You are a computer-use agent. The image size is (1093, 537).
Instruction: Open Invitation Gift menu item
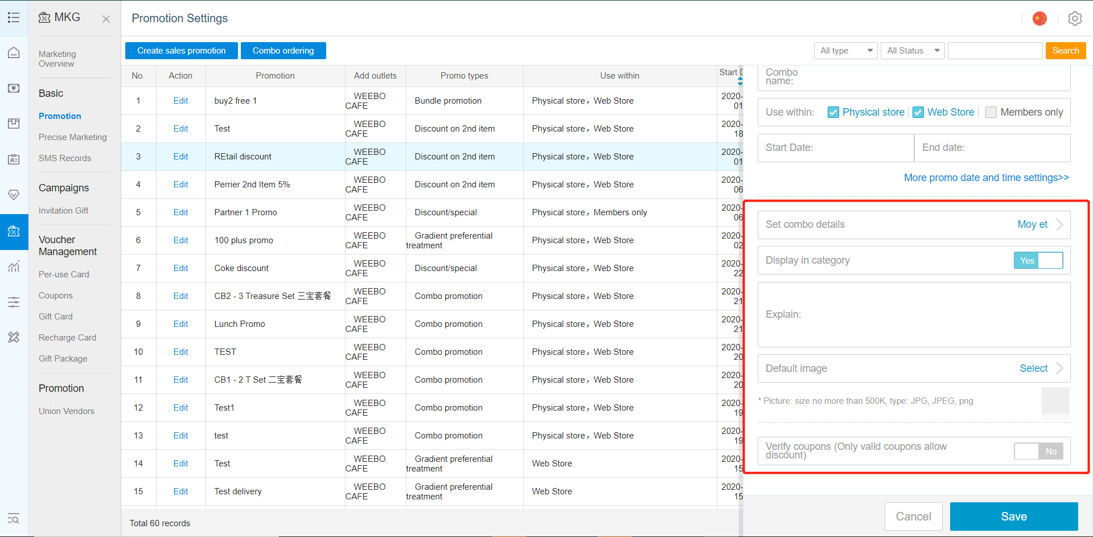tap(63, 211)
